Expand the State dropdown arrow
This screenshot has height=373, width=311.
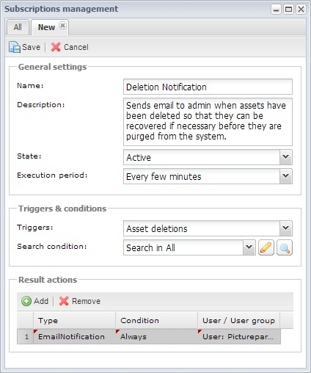pyautogui.click(x=286, y=157)
